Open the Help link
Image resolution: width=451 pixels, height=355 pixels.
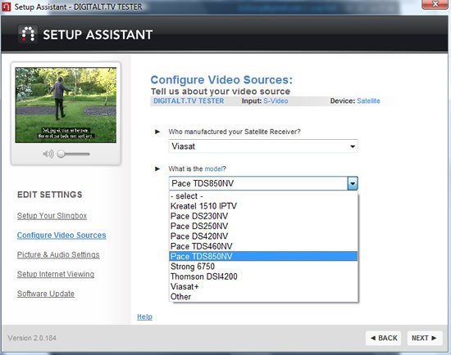[144, 317]
